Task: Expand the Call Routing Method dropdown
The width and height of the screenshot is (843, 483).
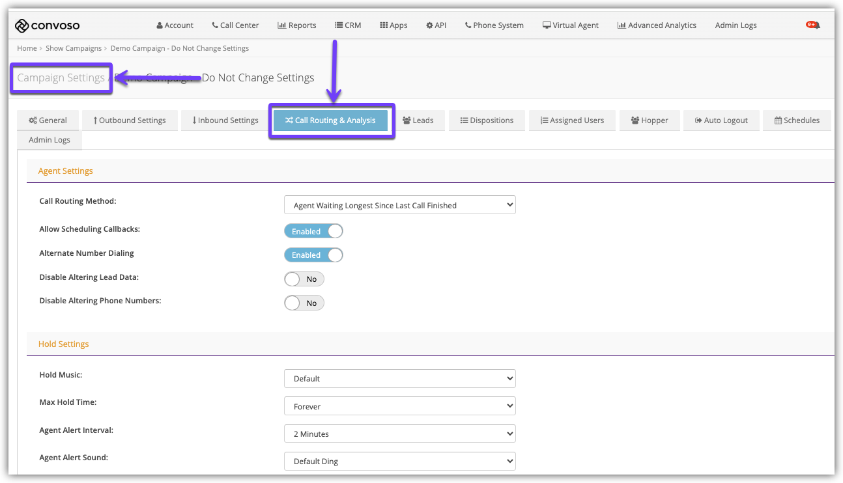Action: click(x=399, y=205)
